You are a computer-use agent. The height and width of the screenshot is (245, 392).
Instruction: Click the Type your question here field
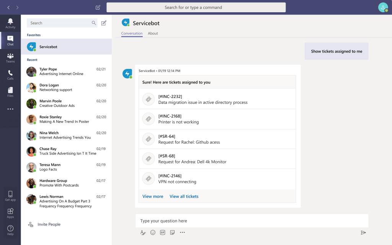[252, 221]
